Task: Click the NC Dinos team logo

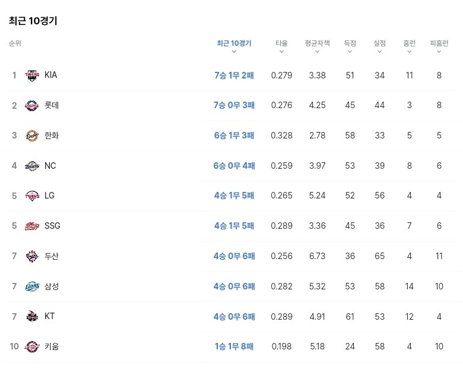Action: coord(31,166)
